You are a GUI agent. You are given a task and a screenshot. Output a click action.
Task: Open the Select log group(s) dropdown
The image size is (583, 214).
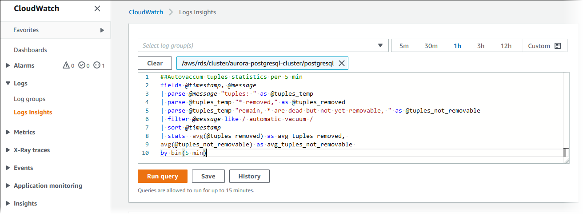263,45
